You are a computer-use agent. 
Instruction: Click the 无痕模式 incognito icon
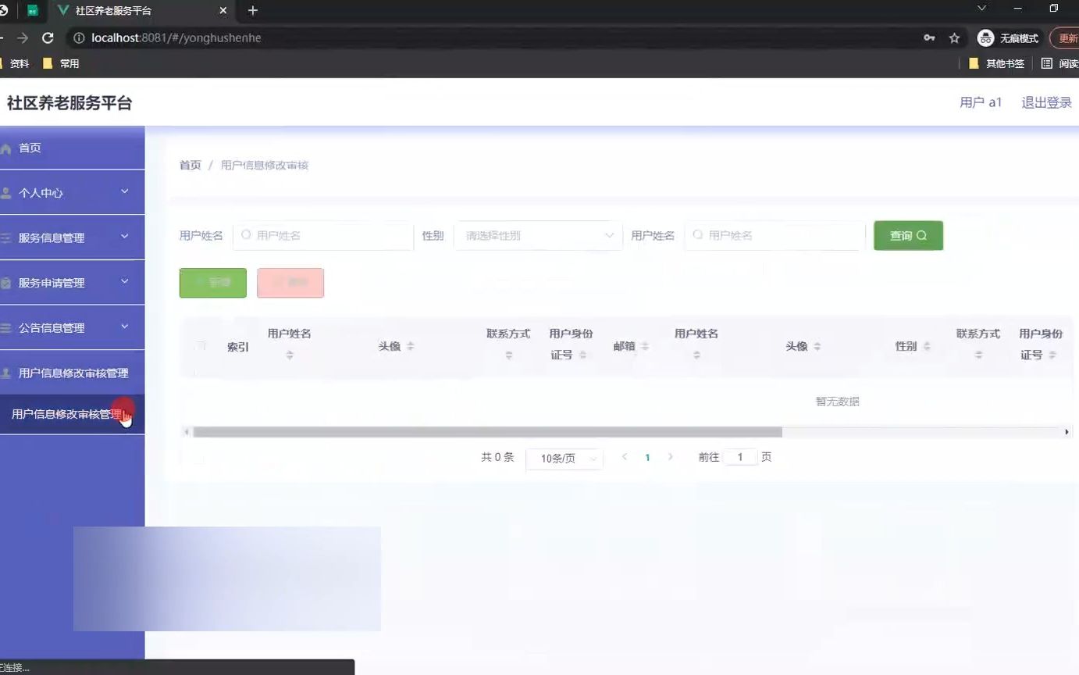(x=986, y=37)
